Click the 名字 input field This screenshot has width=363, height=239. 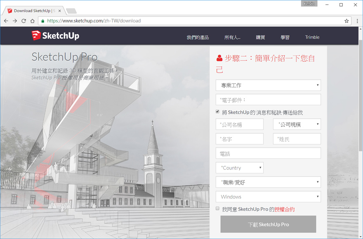pyautogui.click(x=239, y=139)
